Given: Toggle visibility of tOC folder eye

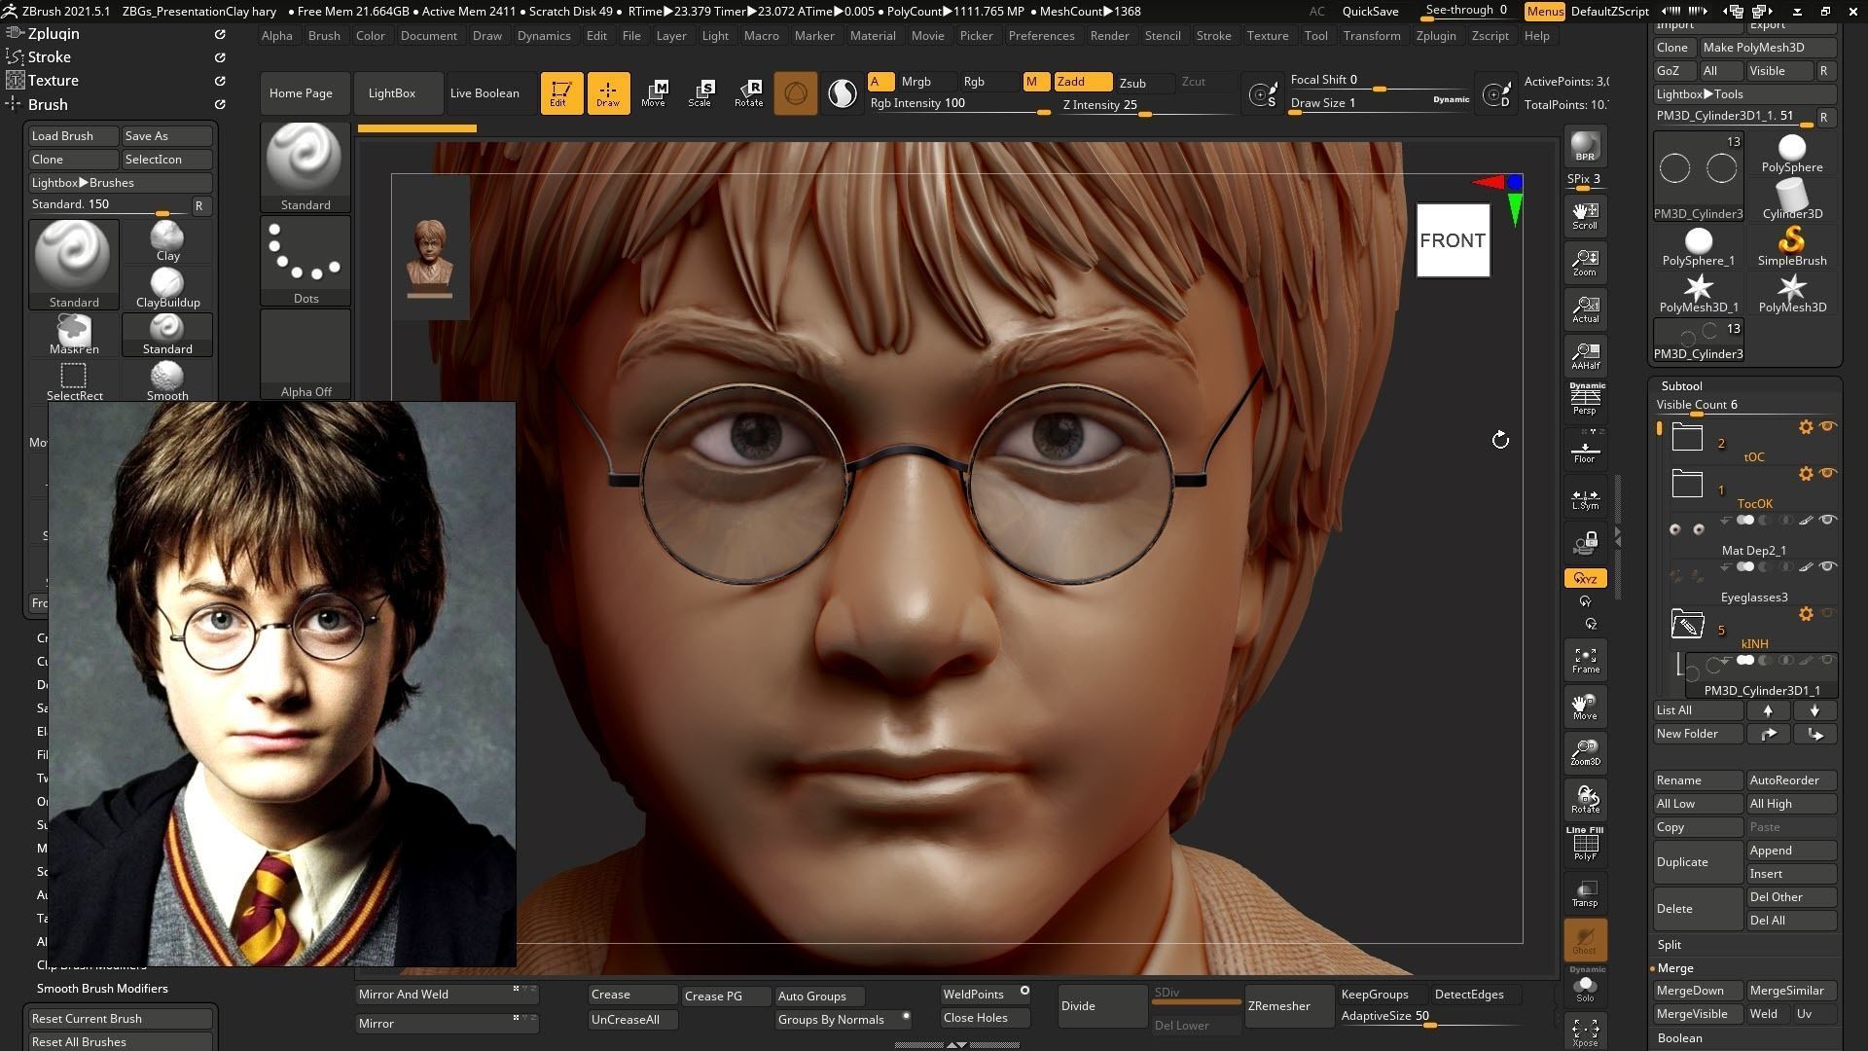Looking at the screenshot, I should point(1827,426).
